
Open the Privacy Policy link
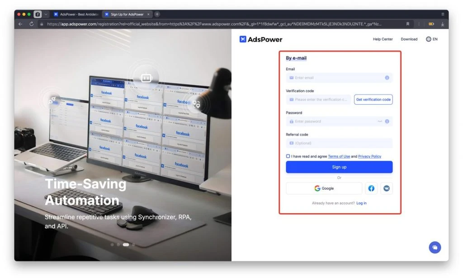click(369, 156)
